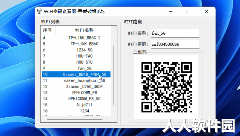This screenshot has width=240, height=136.
Task: Select the Xiaomi_BB4B_44B4_5G row
Action: 76,74
